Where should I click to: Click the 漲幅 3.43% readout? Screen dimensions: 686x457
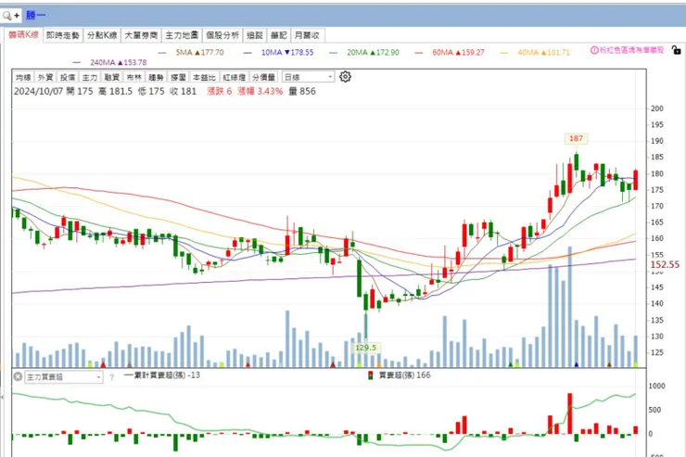pos(260,92)
